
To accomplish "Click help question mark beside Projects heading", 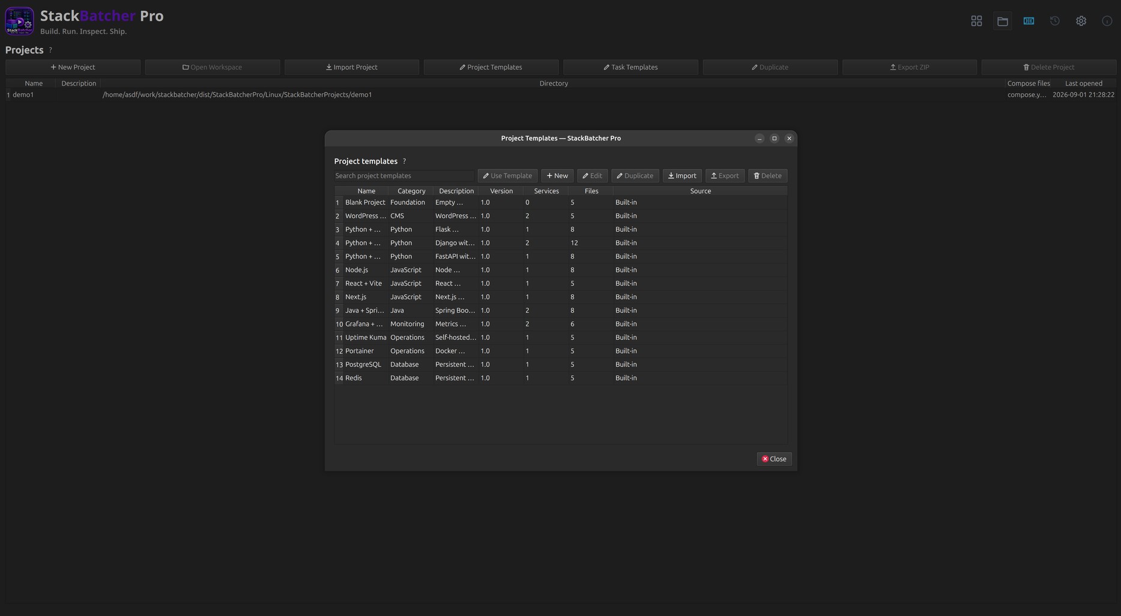I will 50,50.
